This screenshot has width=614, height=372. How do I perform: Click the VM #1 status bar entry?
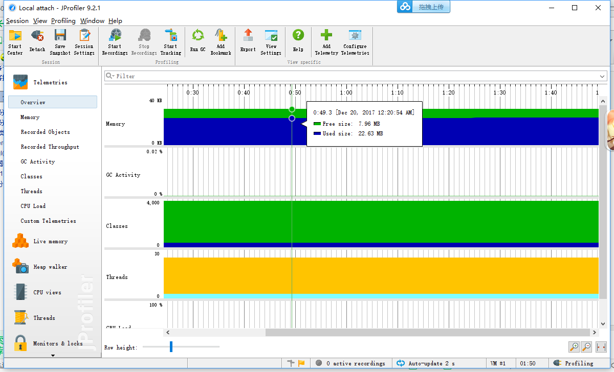coord(498,363)
